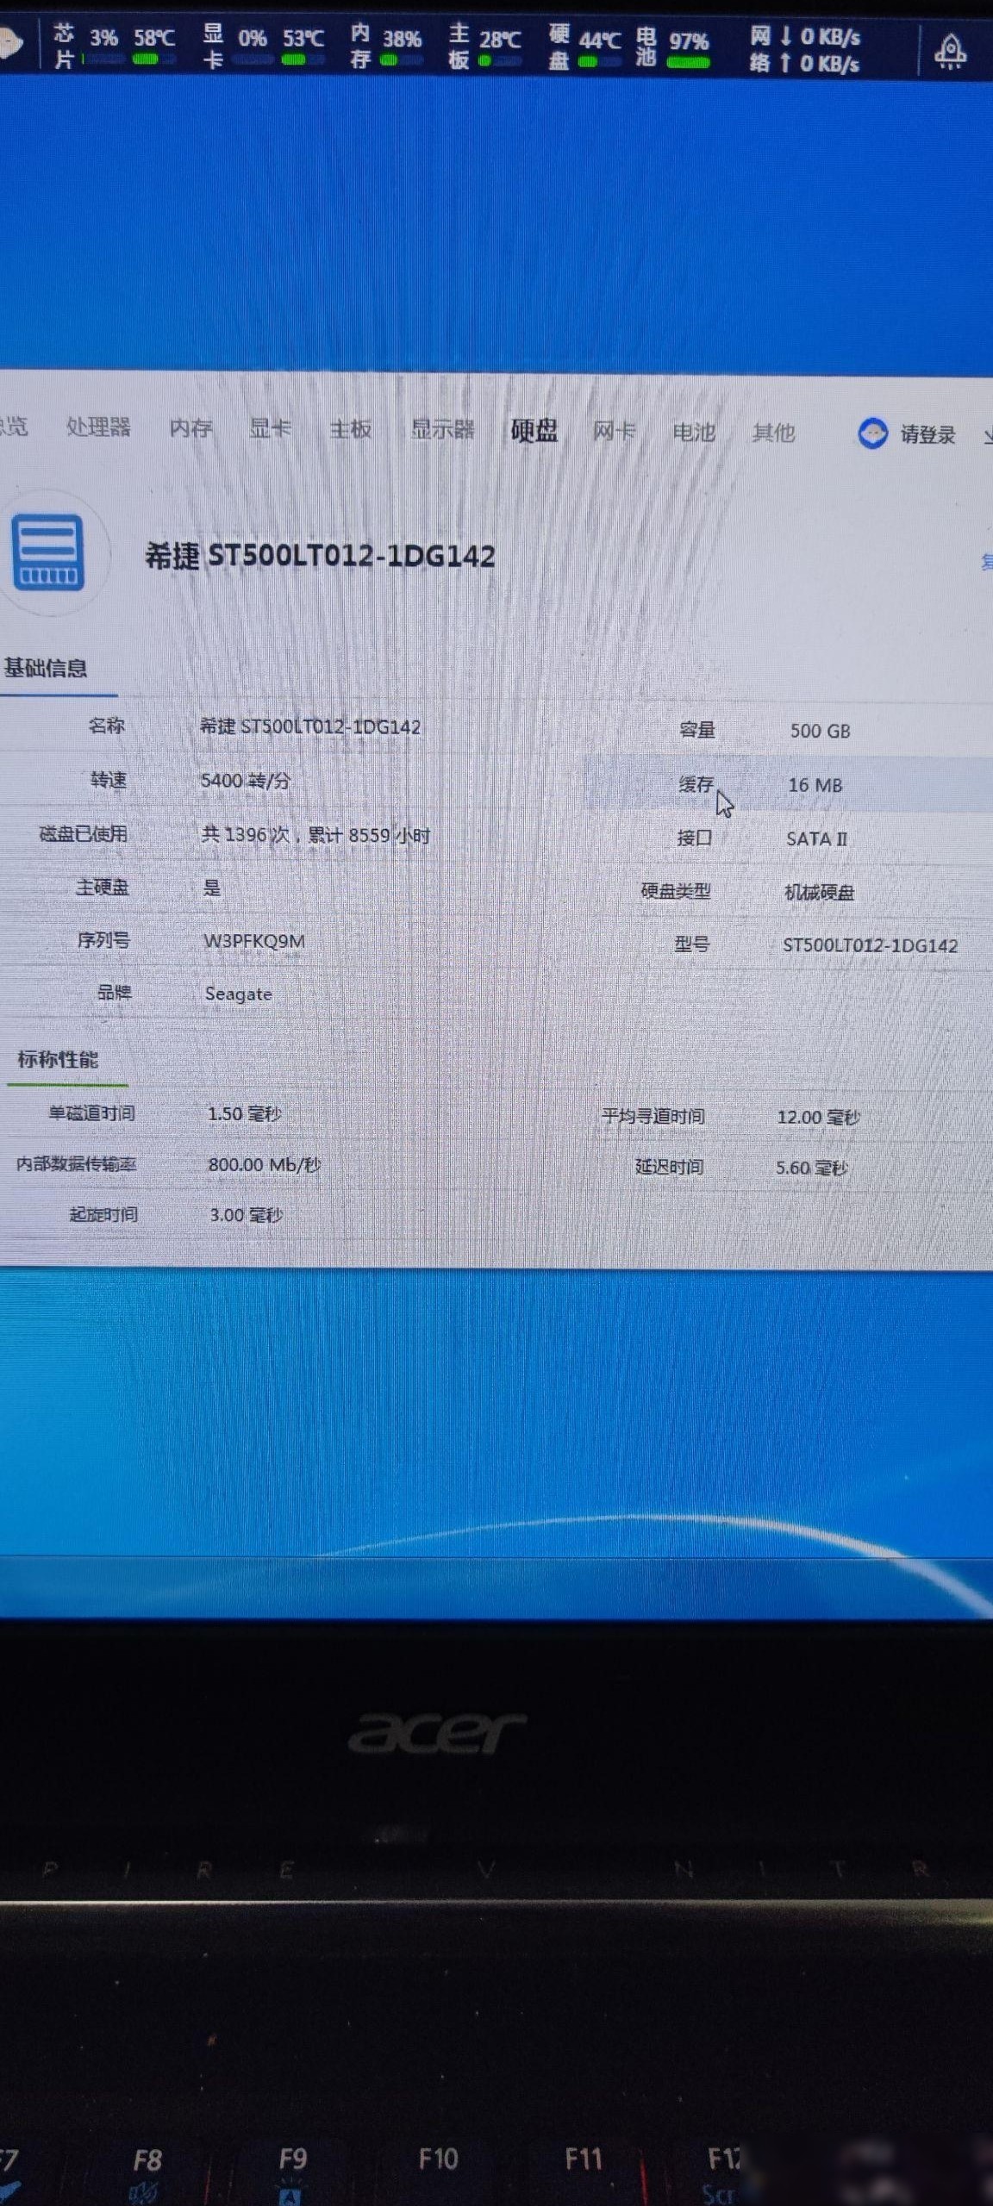Click the 内存 memory 38% indicator
The width and height of the screenshot is (993, 2206).
point(386,47)
